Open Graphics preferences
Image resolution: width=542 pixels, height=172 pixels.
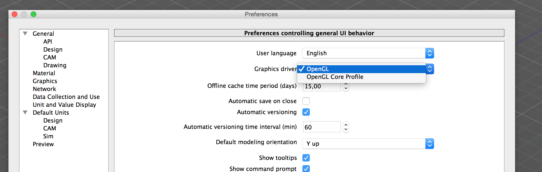click(x=45, y=81)
